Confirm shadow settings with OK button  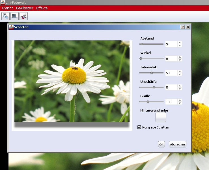click(161, 144)
